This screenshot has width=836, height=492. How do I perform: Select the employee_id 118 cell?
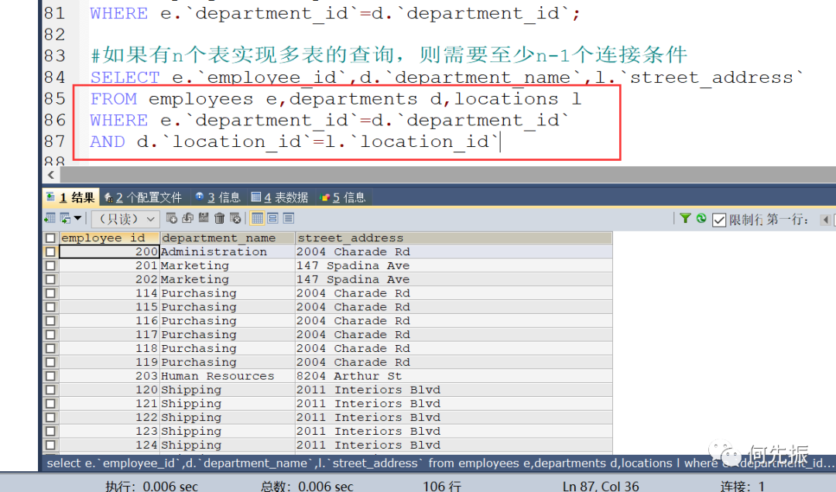[109, 349]
